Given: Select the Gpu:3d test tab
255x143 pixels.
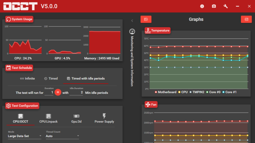Looking at the screenshot, I should tap(76, 119).
